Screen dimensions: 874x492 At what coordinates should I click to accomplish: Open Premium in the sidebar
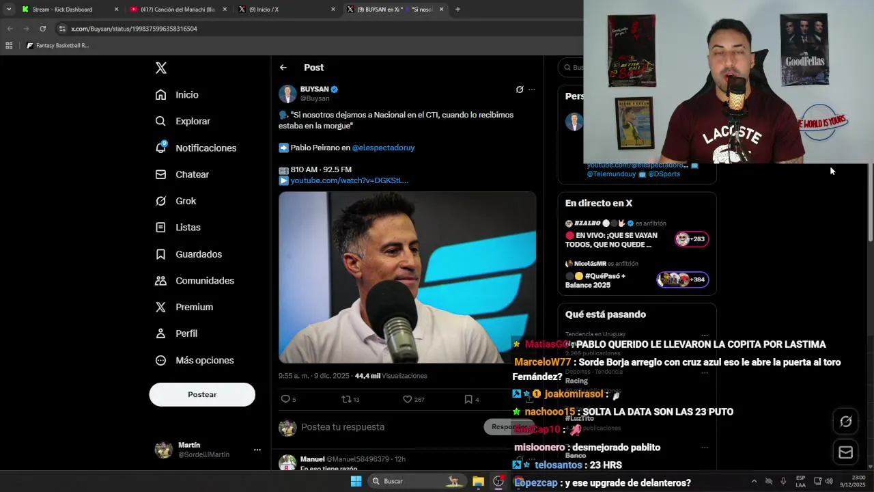coord(184,307)
